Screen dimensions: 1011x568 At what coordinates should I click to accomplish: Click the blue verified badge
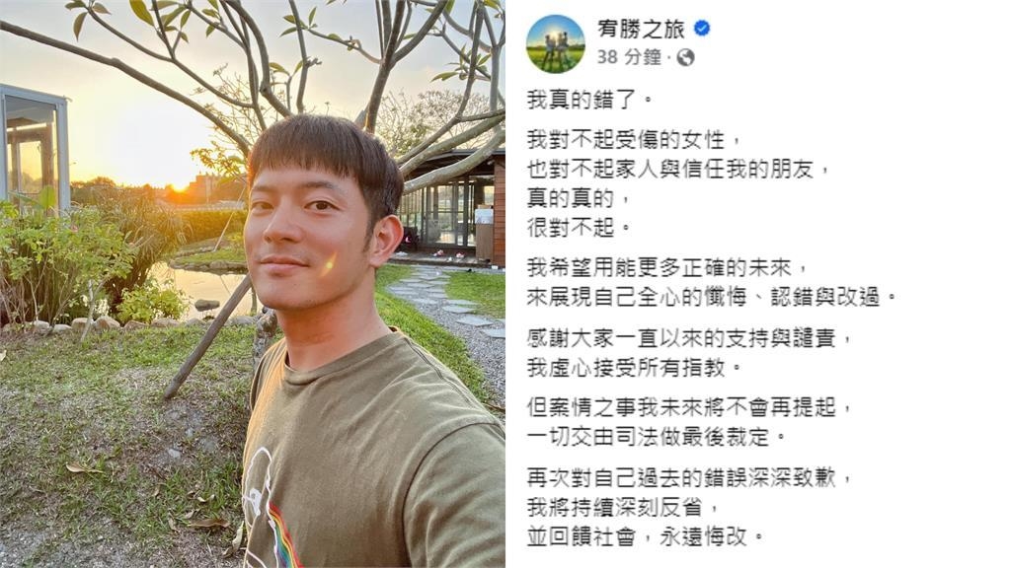click(x=702, y=29)
